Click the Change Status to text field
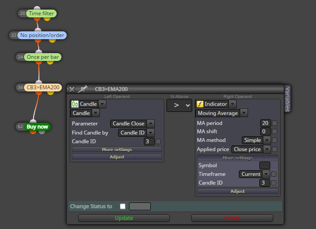 (x=140, y=206)
